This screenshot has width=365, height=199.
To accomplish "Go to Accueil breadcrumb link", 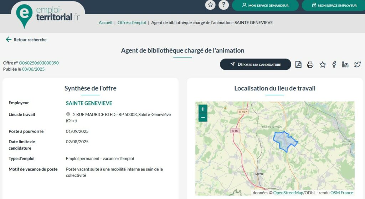I will (106, 23).
